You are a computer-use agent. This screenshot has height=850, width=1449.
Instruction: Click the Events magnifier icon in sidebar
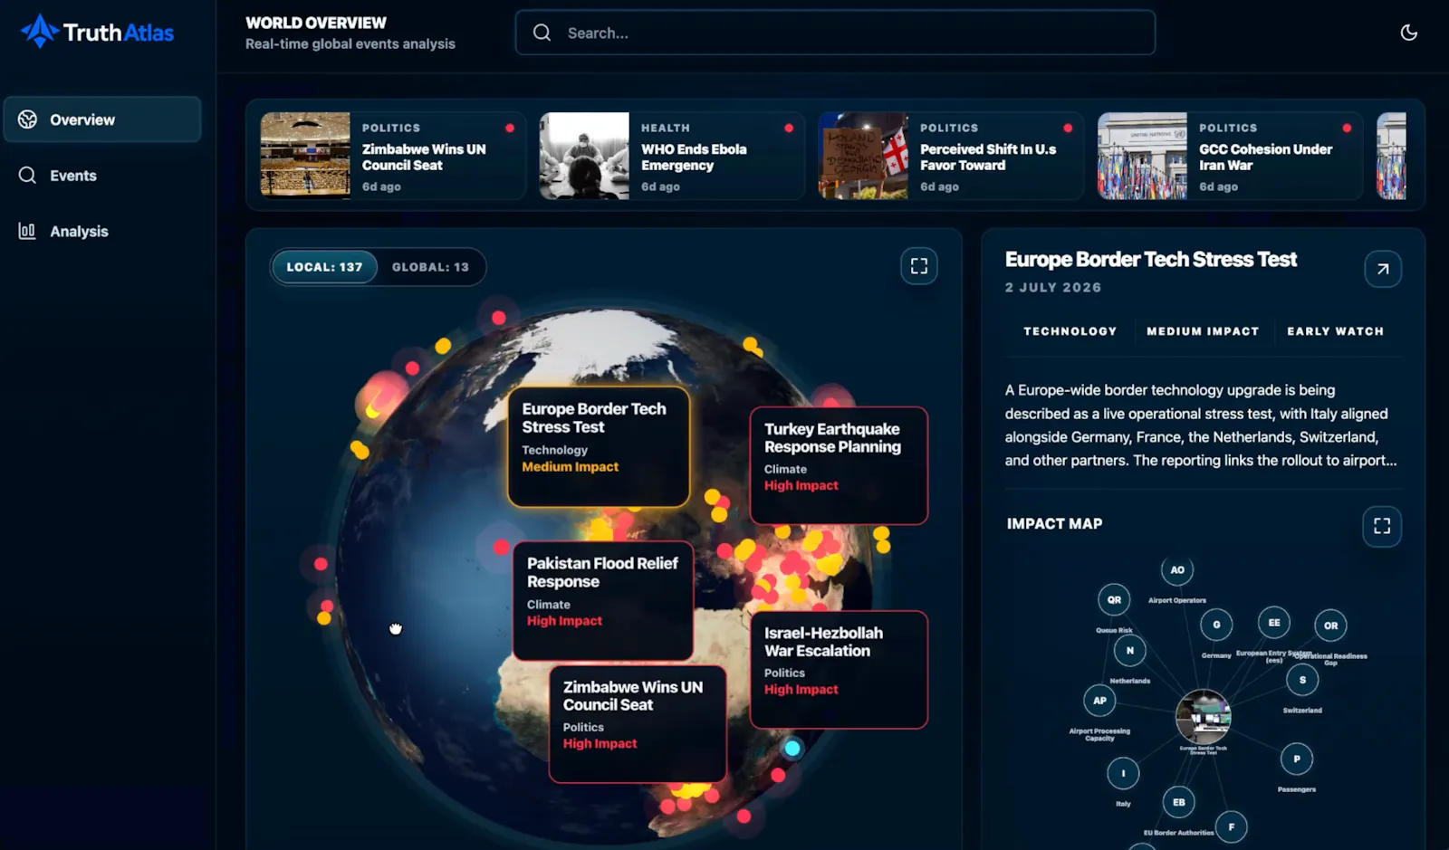tap(27, 176)
